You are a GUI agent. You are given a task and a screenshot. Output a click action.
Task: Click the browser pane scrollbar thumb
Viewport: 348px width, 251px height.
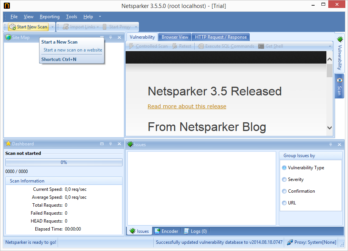[329, 70]
